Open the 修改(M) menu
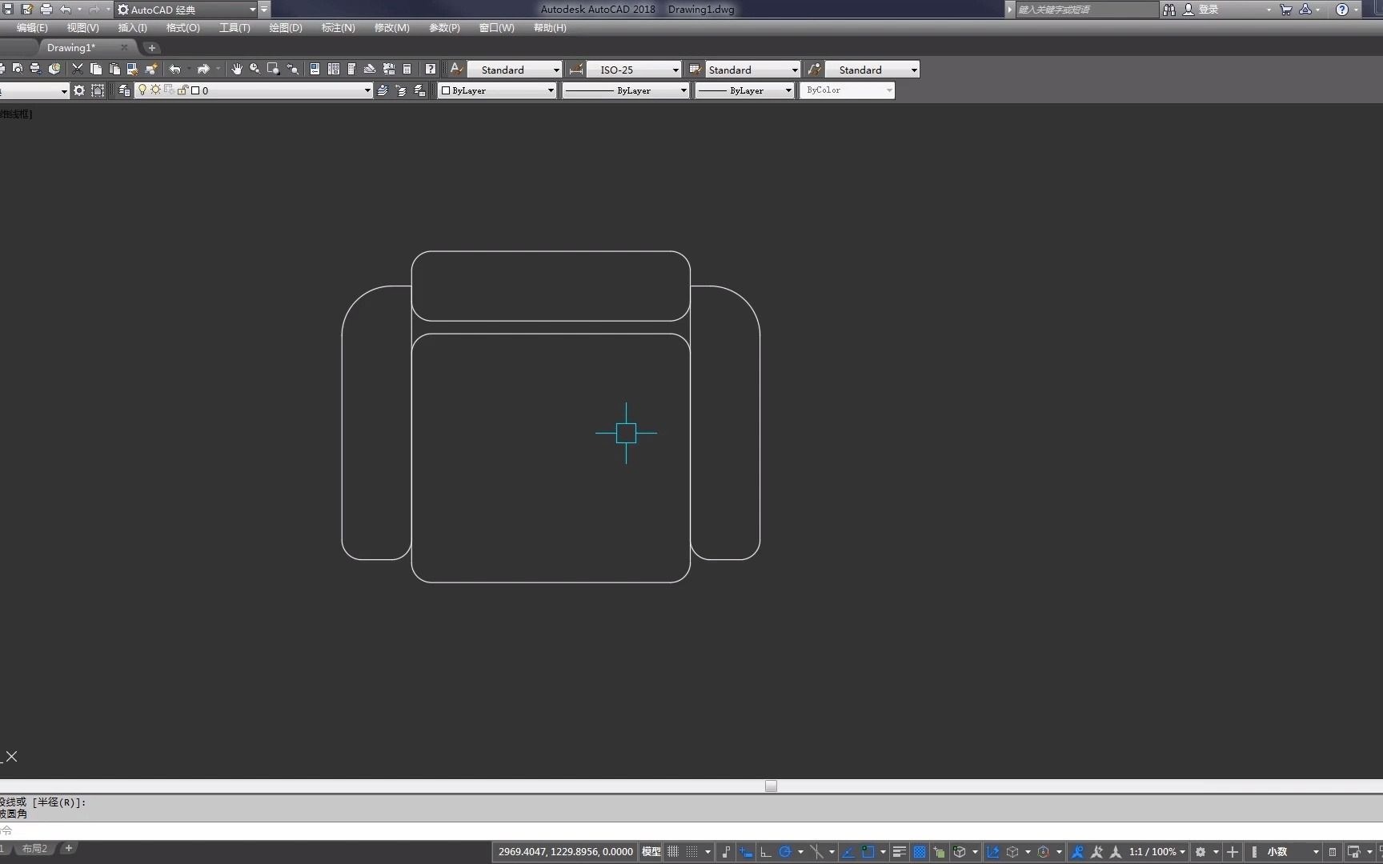Screen dimensions: 1383x864 coord(392,28)
